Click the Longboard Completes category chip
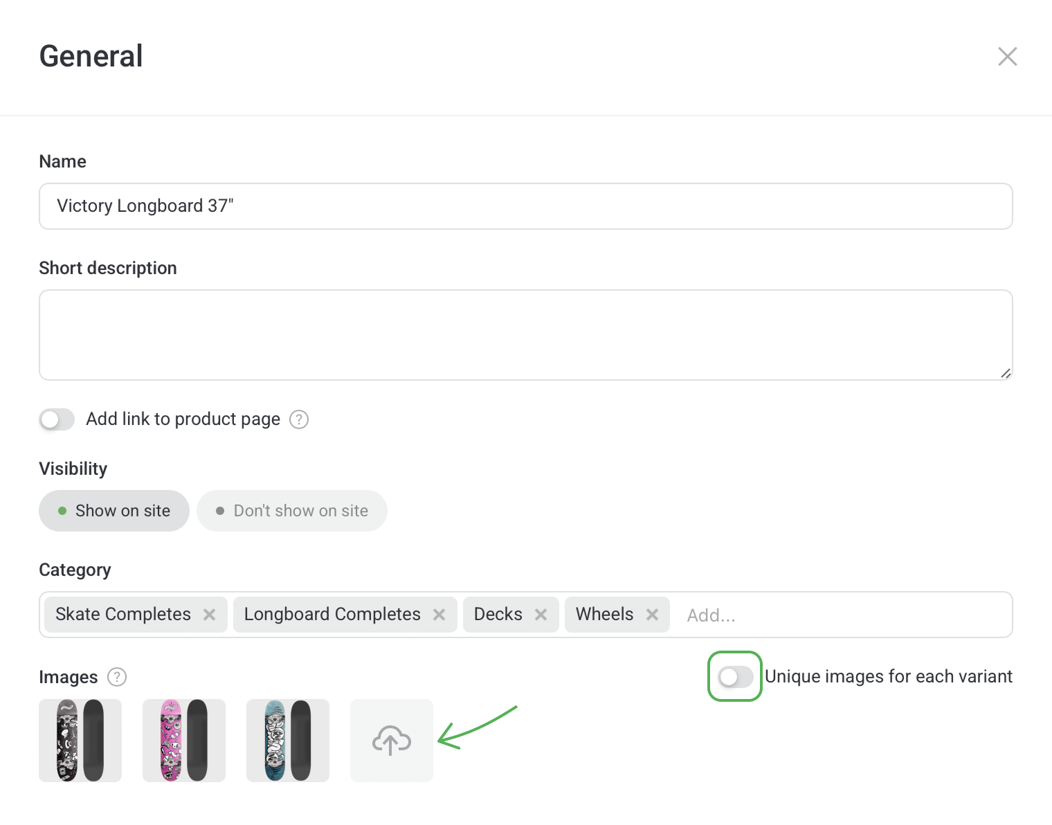1052x825 pixels. (x=332, y=615)
